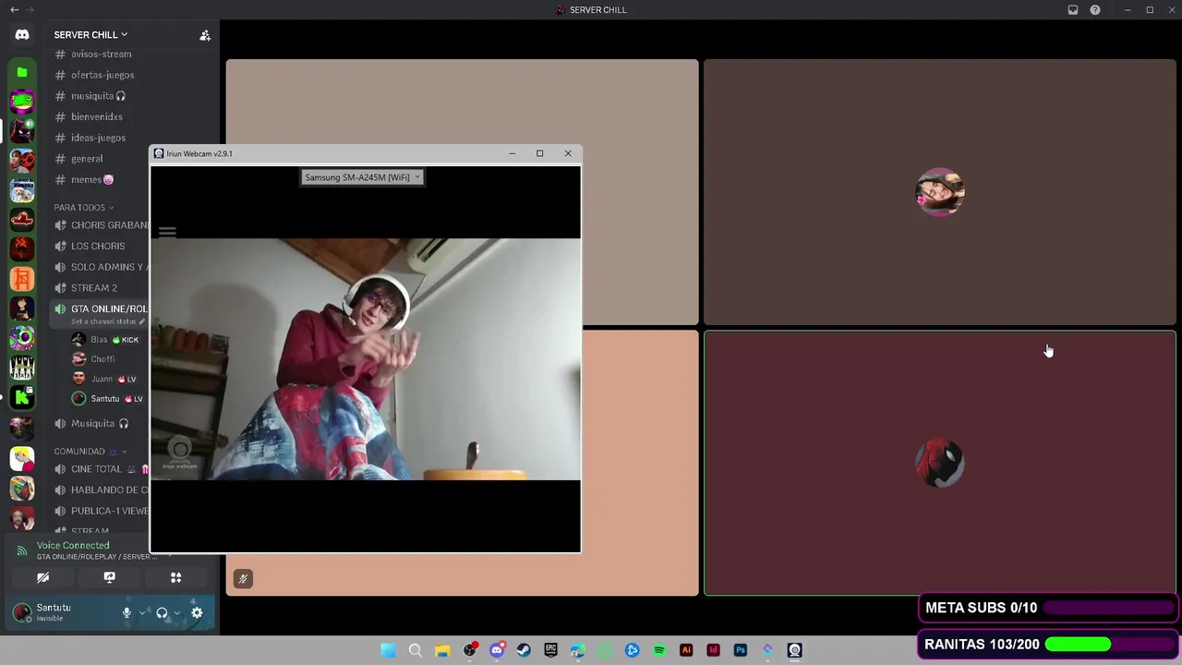Screen dimensions: 1182x665
Task: Open camera selector Samsung SM-A245M dropdown
Action: [x=362, y=177]
